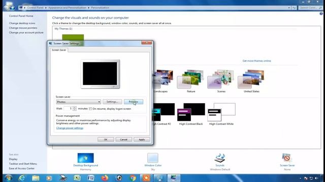Select the green theme under My Themes
Image resolution: width=325 pixels, height=182 pixels.
(73, 37)
